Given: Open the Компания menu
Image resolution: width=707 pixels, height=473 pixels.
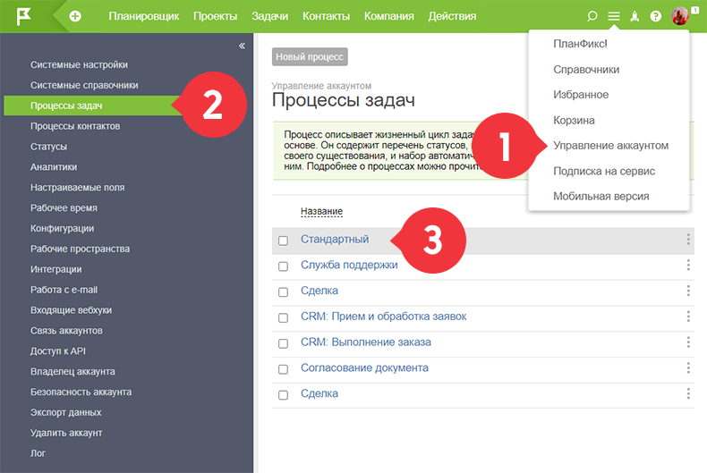Looking at the screenshot, I should (388, 16).
